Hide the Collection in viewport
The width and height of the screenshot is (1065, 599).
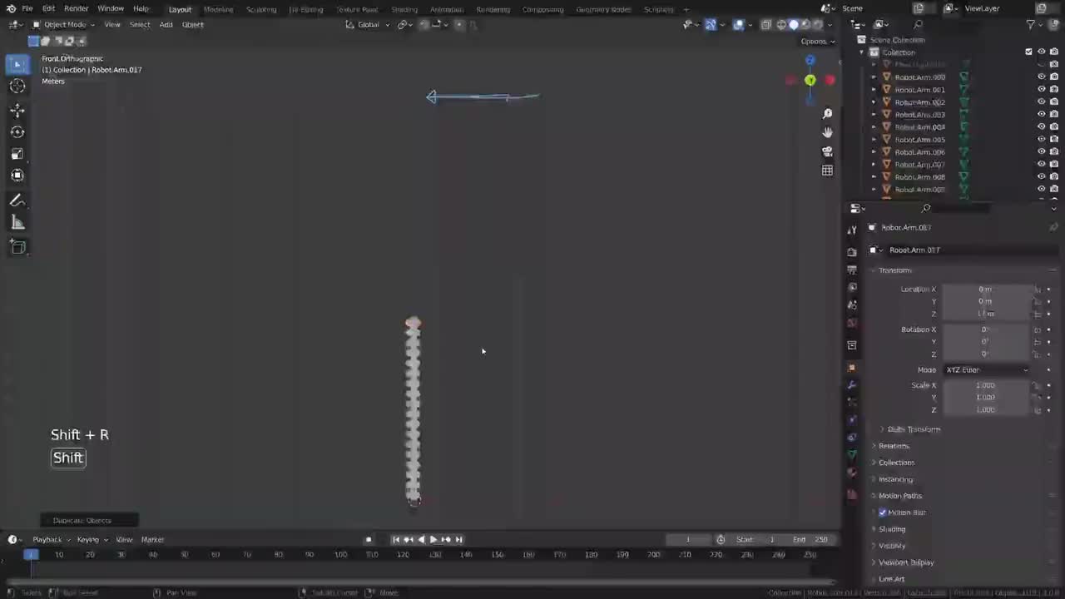click(x=1041, y=52)
